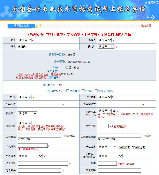
Task: Select the 填写报名信息 tab
Action: [x=21, y=26]
